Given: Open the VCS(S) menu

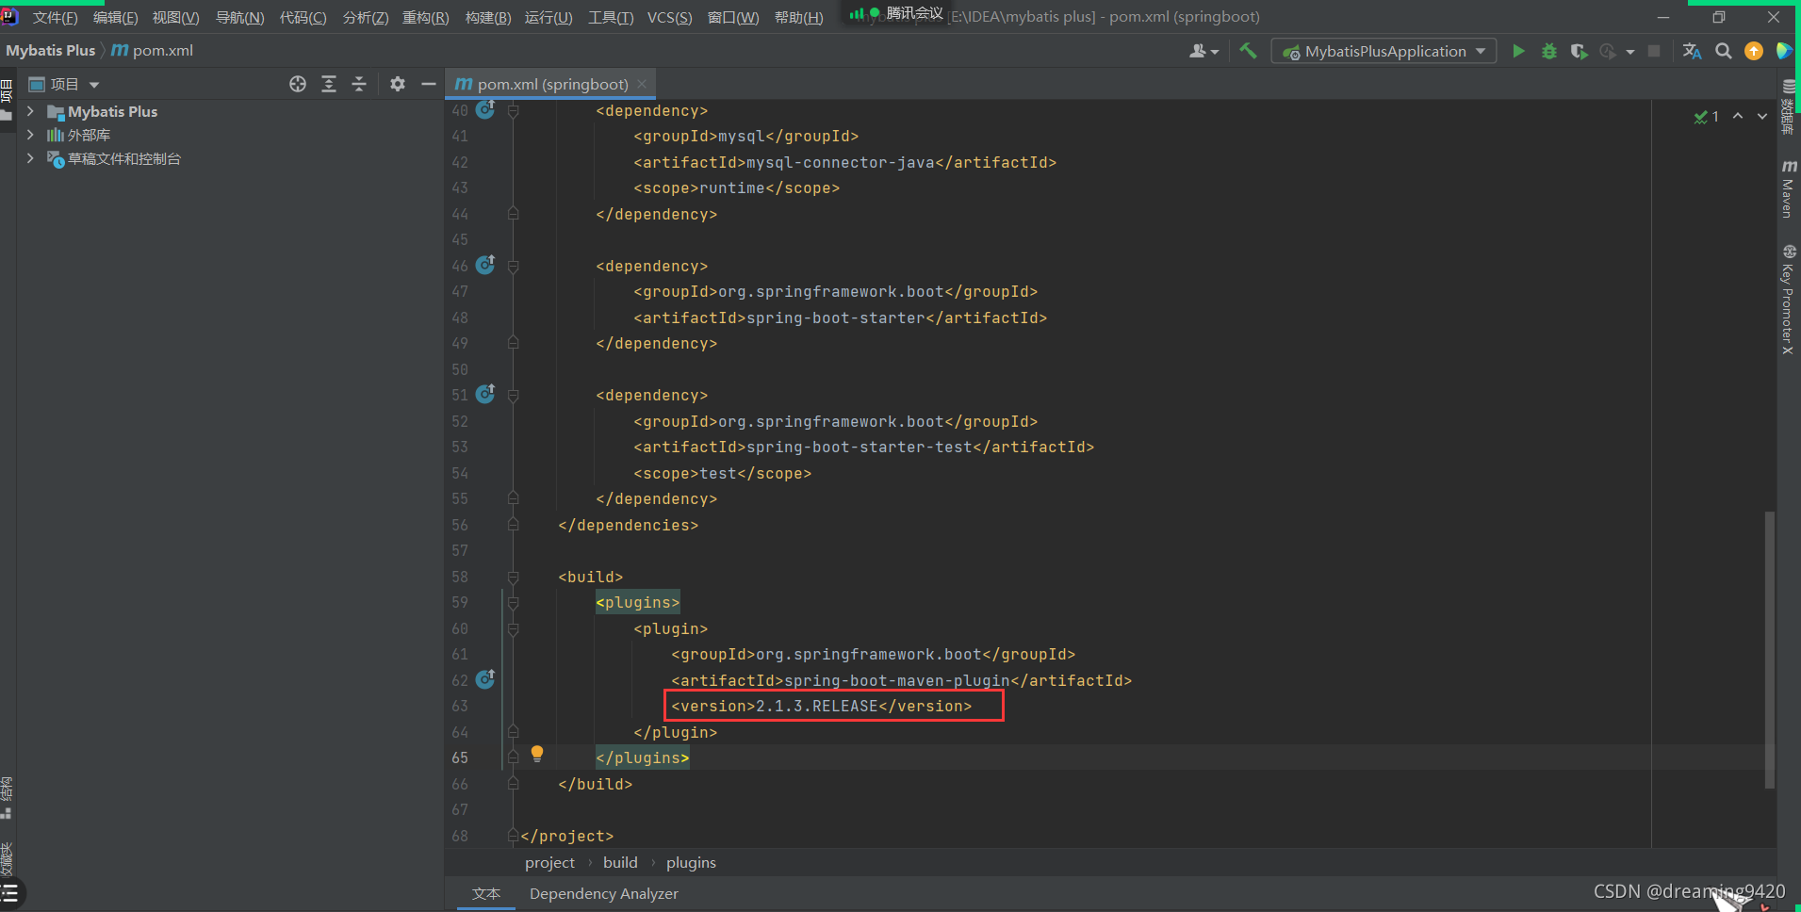Looking at the screenshot, I should click(x=669, y=17).
